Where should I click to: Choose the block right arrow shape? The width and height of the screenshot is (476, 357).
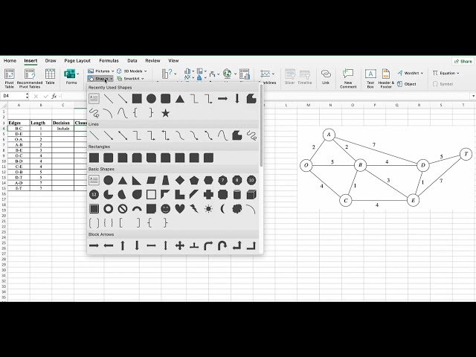pos(94,245)
